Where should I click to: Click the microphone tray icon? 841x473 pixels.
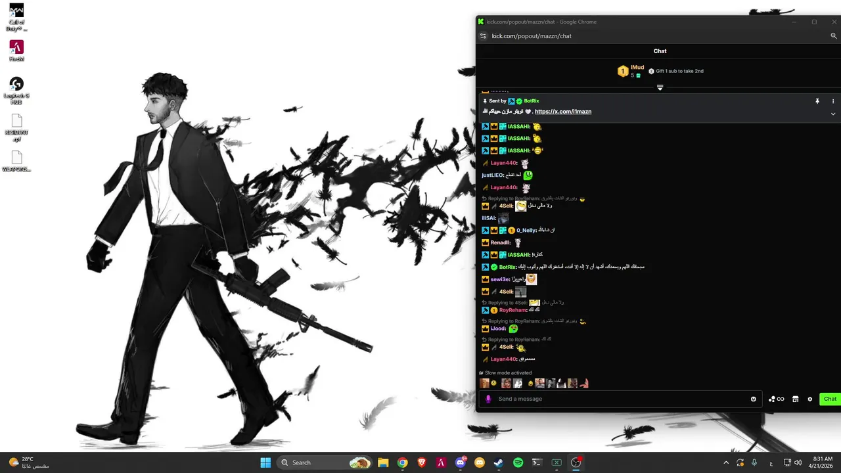click(x=754, y=462)
